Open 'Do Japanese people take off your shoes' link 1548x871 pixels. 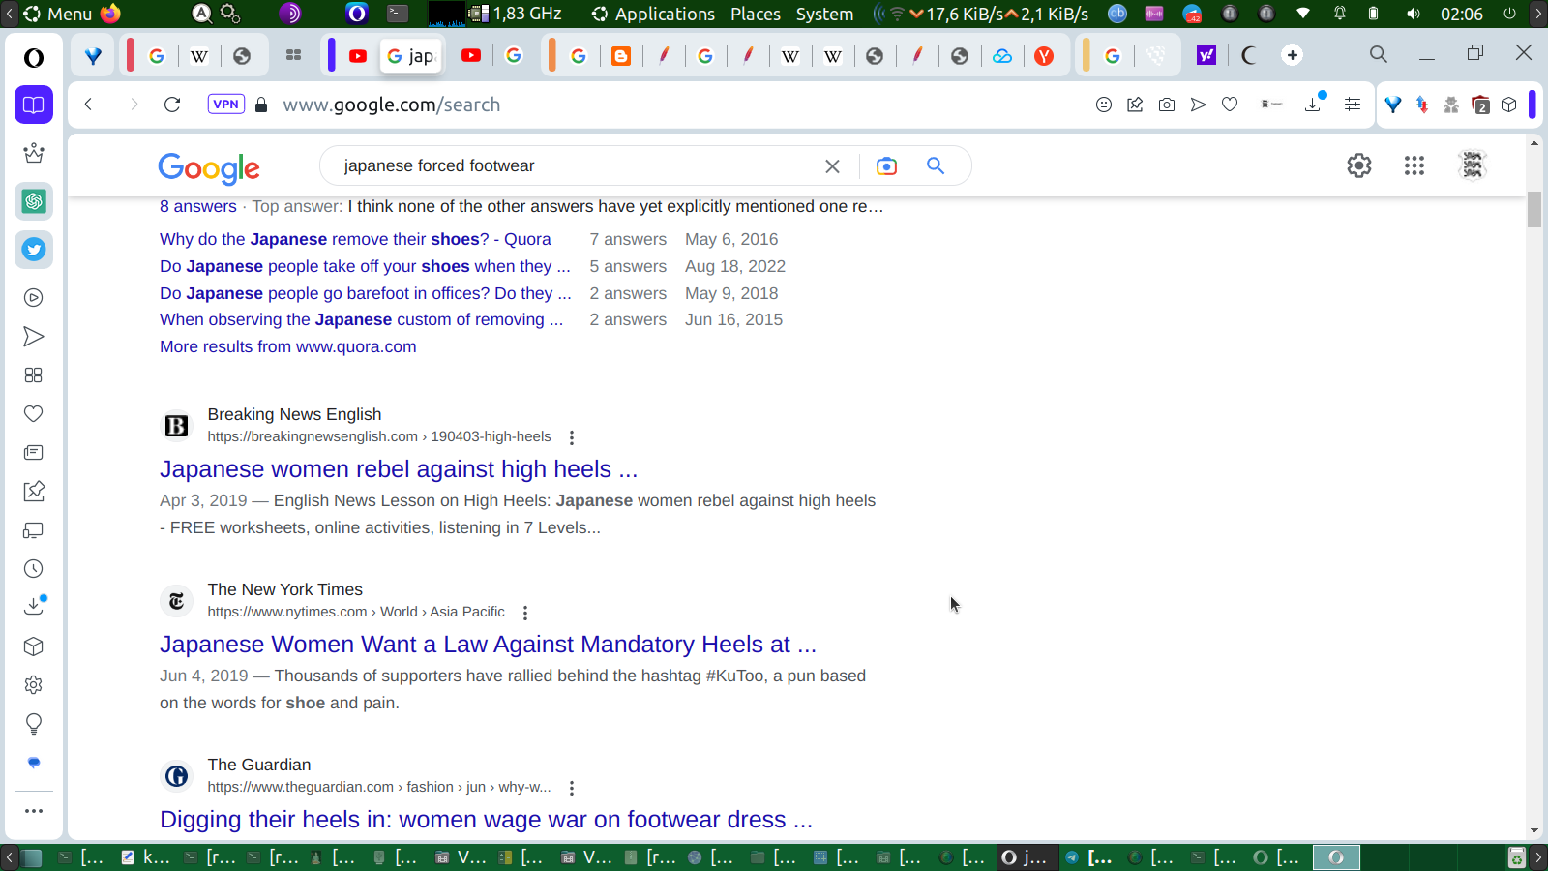[365, 266]
